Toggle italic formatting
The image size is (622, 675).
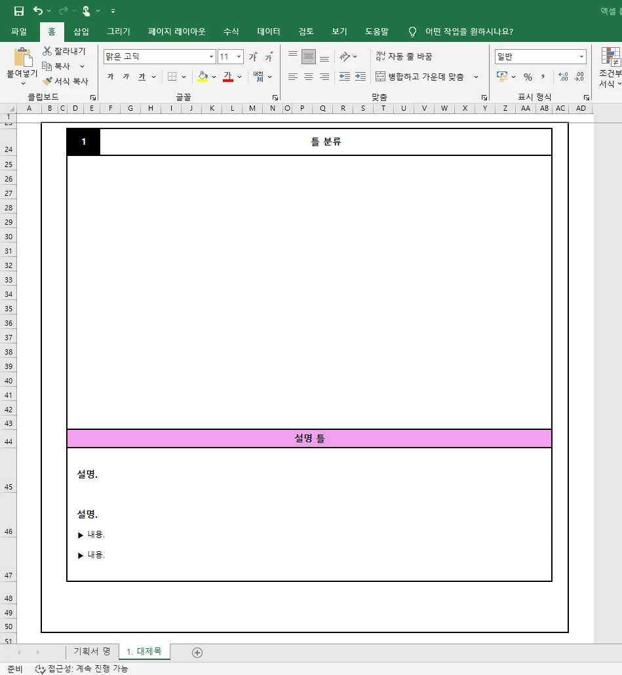126,77
